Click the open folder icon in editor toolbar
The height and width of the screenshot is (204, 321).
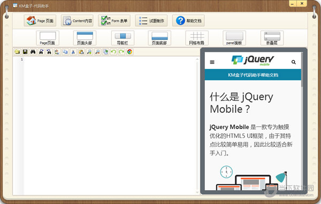[x=18, y=52]
